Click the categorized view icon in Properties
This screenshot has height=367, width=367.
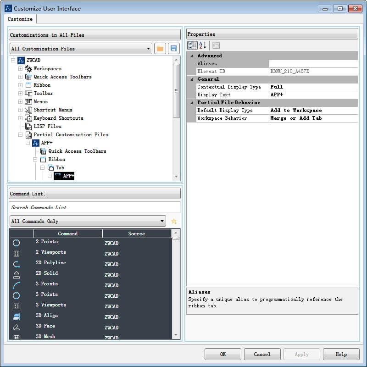point(192,45)
